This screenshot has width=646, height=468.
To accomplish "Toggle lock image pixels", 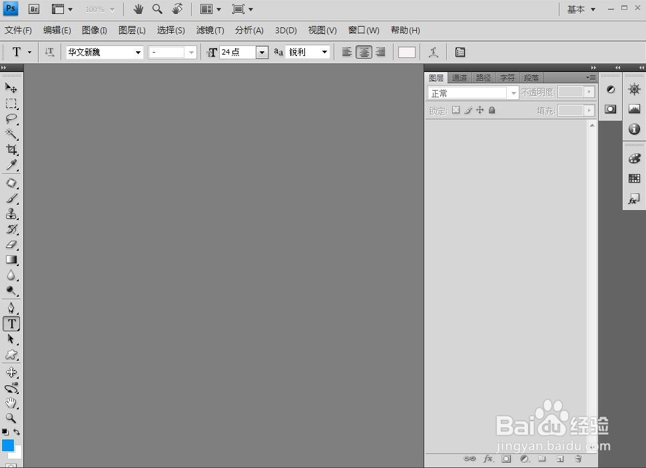I will pyautogui.click(x=468, y=110).
